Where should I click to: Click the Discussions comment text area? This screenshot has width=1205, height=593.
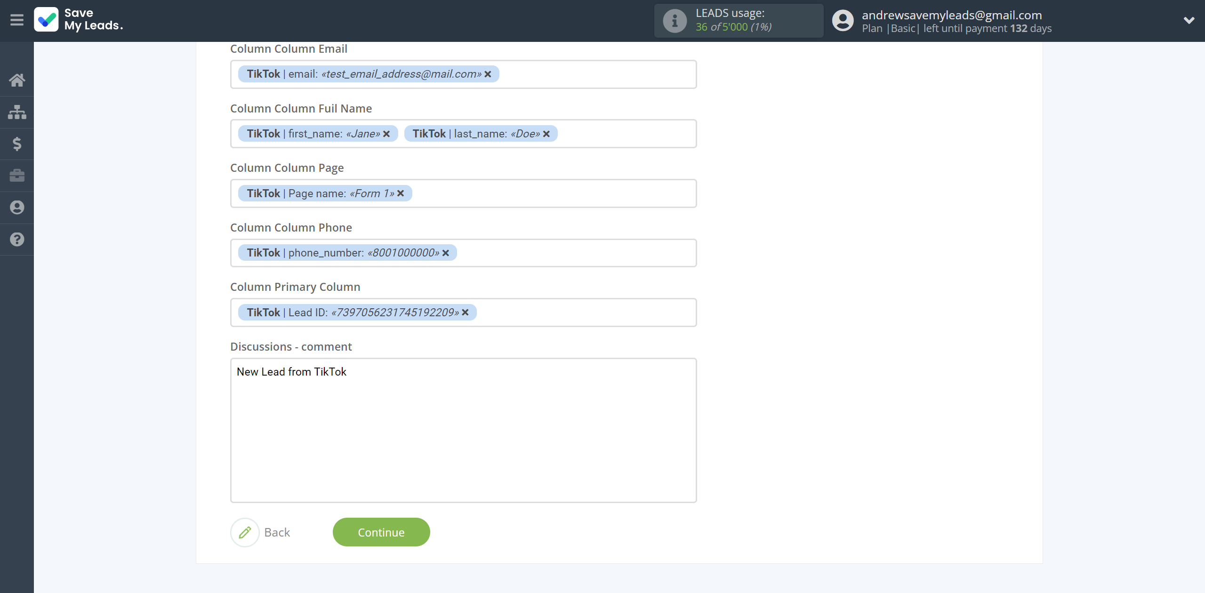coord(463,430)
